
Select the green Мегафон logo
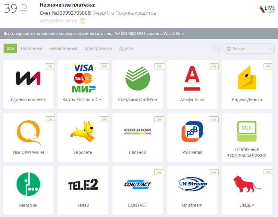[28, 184]
